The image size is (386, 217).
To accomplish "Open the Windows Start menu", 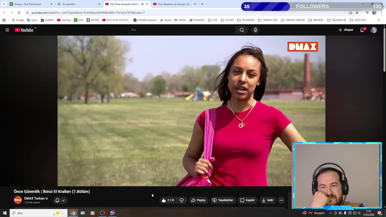I will click(x=5, y=213).
